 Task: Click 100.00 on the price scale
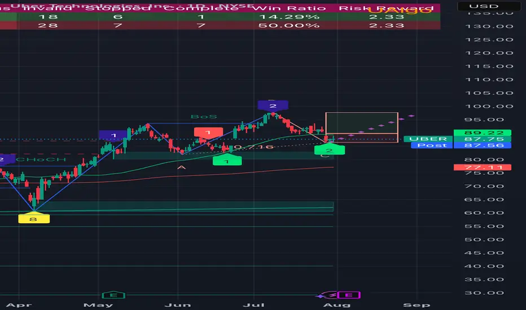pyautogui.click(x=489, y=106)
